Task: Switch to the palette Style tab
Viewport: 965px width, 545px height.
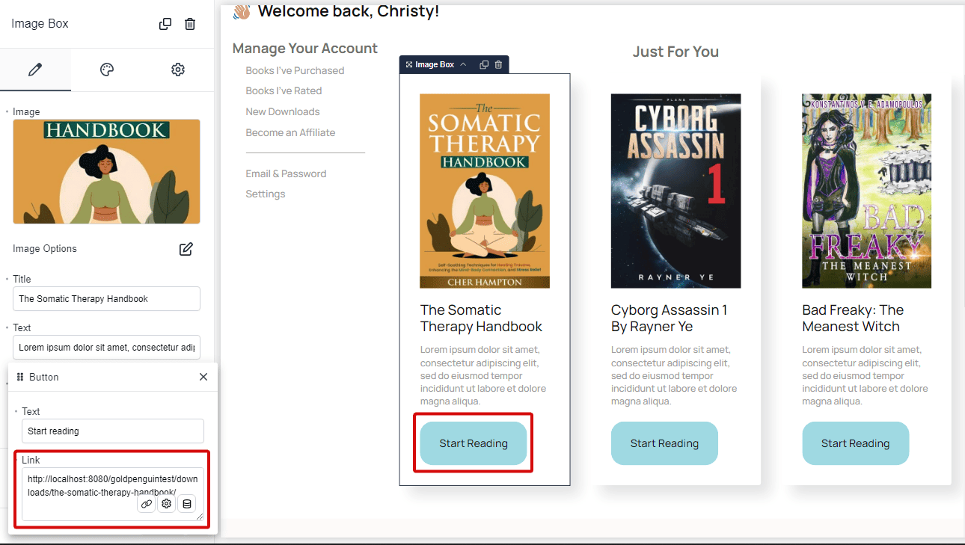Action: click(x=107, y=70)
